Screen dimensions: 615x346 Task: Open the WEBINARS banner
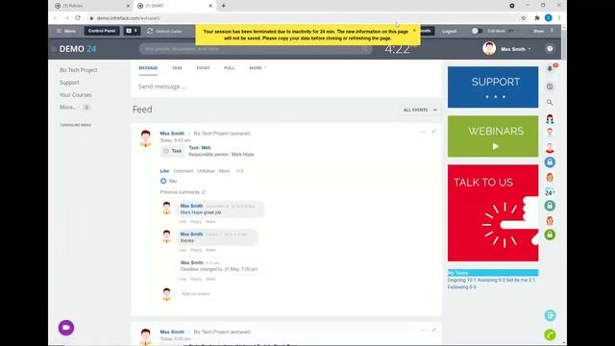(x=493, y=136)
